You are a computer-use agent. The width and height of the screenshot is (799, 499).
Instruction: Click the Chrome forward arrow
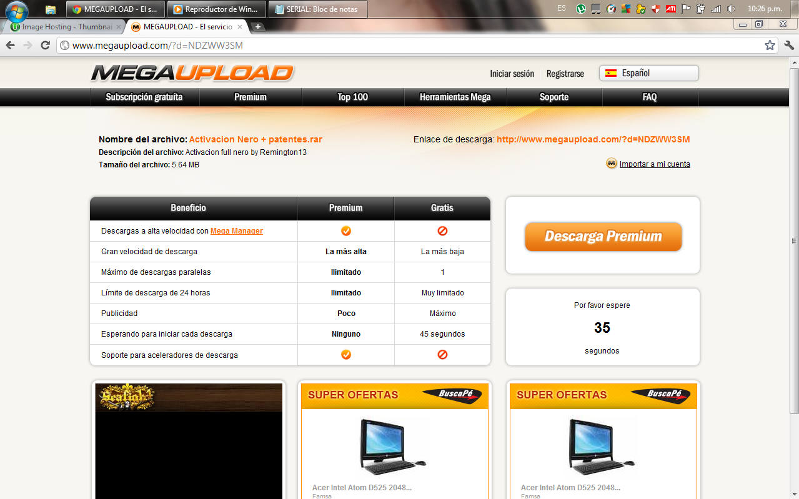[27, 45]
